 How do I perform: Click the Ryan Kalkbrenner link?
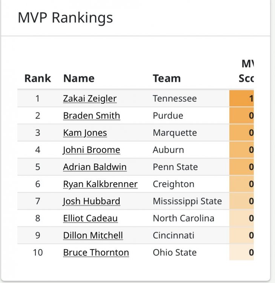(100, 184)
